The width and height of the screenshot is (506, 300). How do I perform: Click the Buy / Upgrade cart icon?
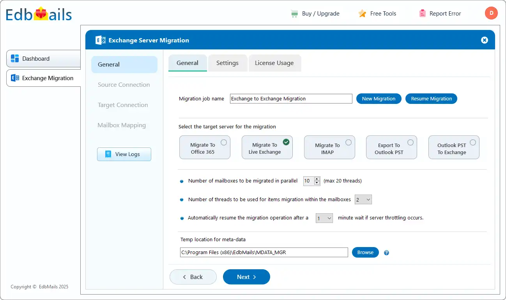click(294, 14)
